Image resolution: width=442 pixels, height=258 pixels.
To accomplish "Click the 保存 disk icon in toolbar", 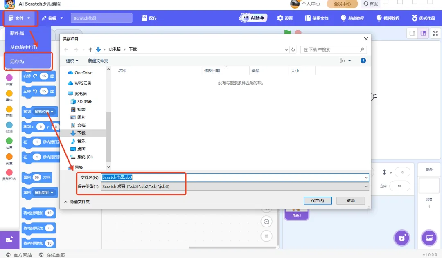I will pos(144,18).
